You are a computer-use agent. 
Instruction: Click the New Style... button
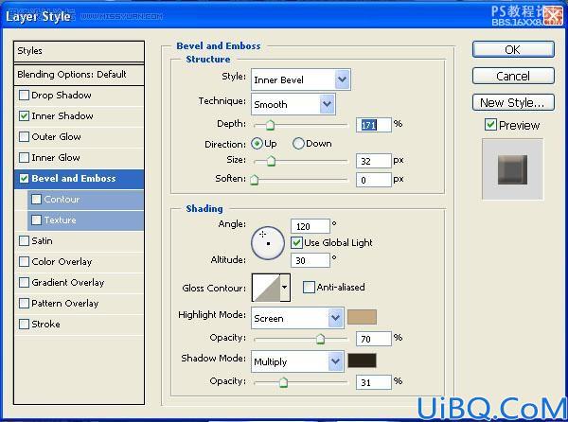(x=513, y=102)
